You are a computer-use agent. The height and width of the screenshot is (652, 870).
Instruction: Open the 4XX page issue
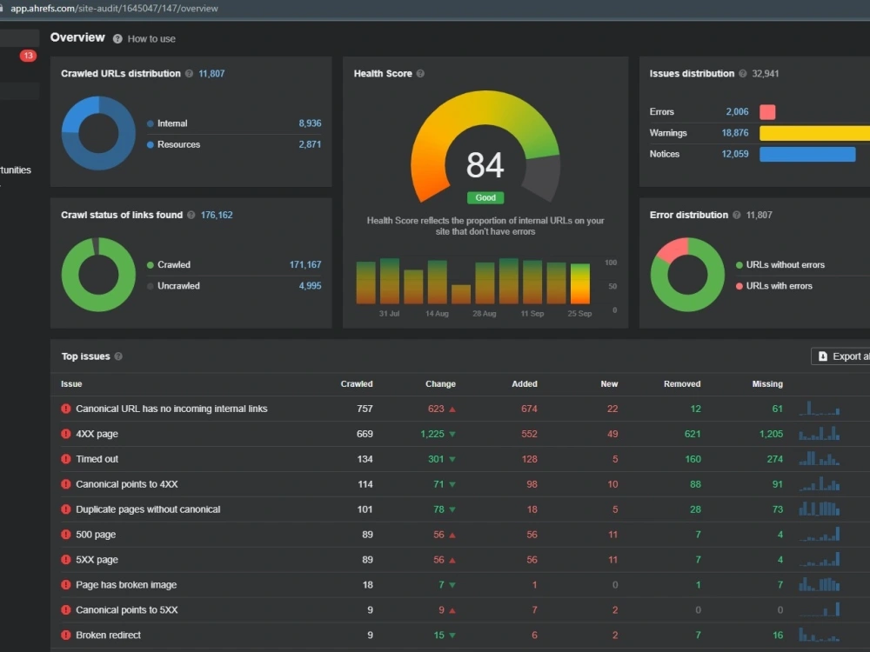(x=97, y=434)
